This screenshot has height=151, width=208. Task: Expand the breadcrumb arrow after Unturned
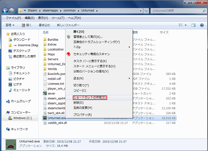[97, 11]
